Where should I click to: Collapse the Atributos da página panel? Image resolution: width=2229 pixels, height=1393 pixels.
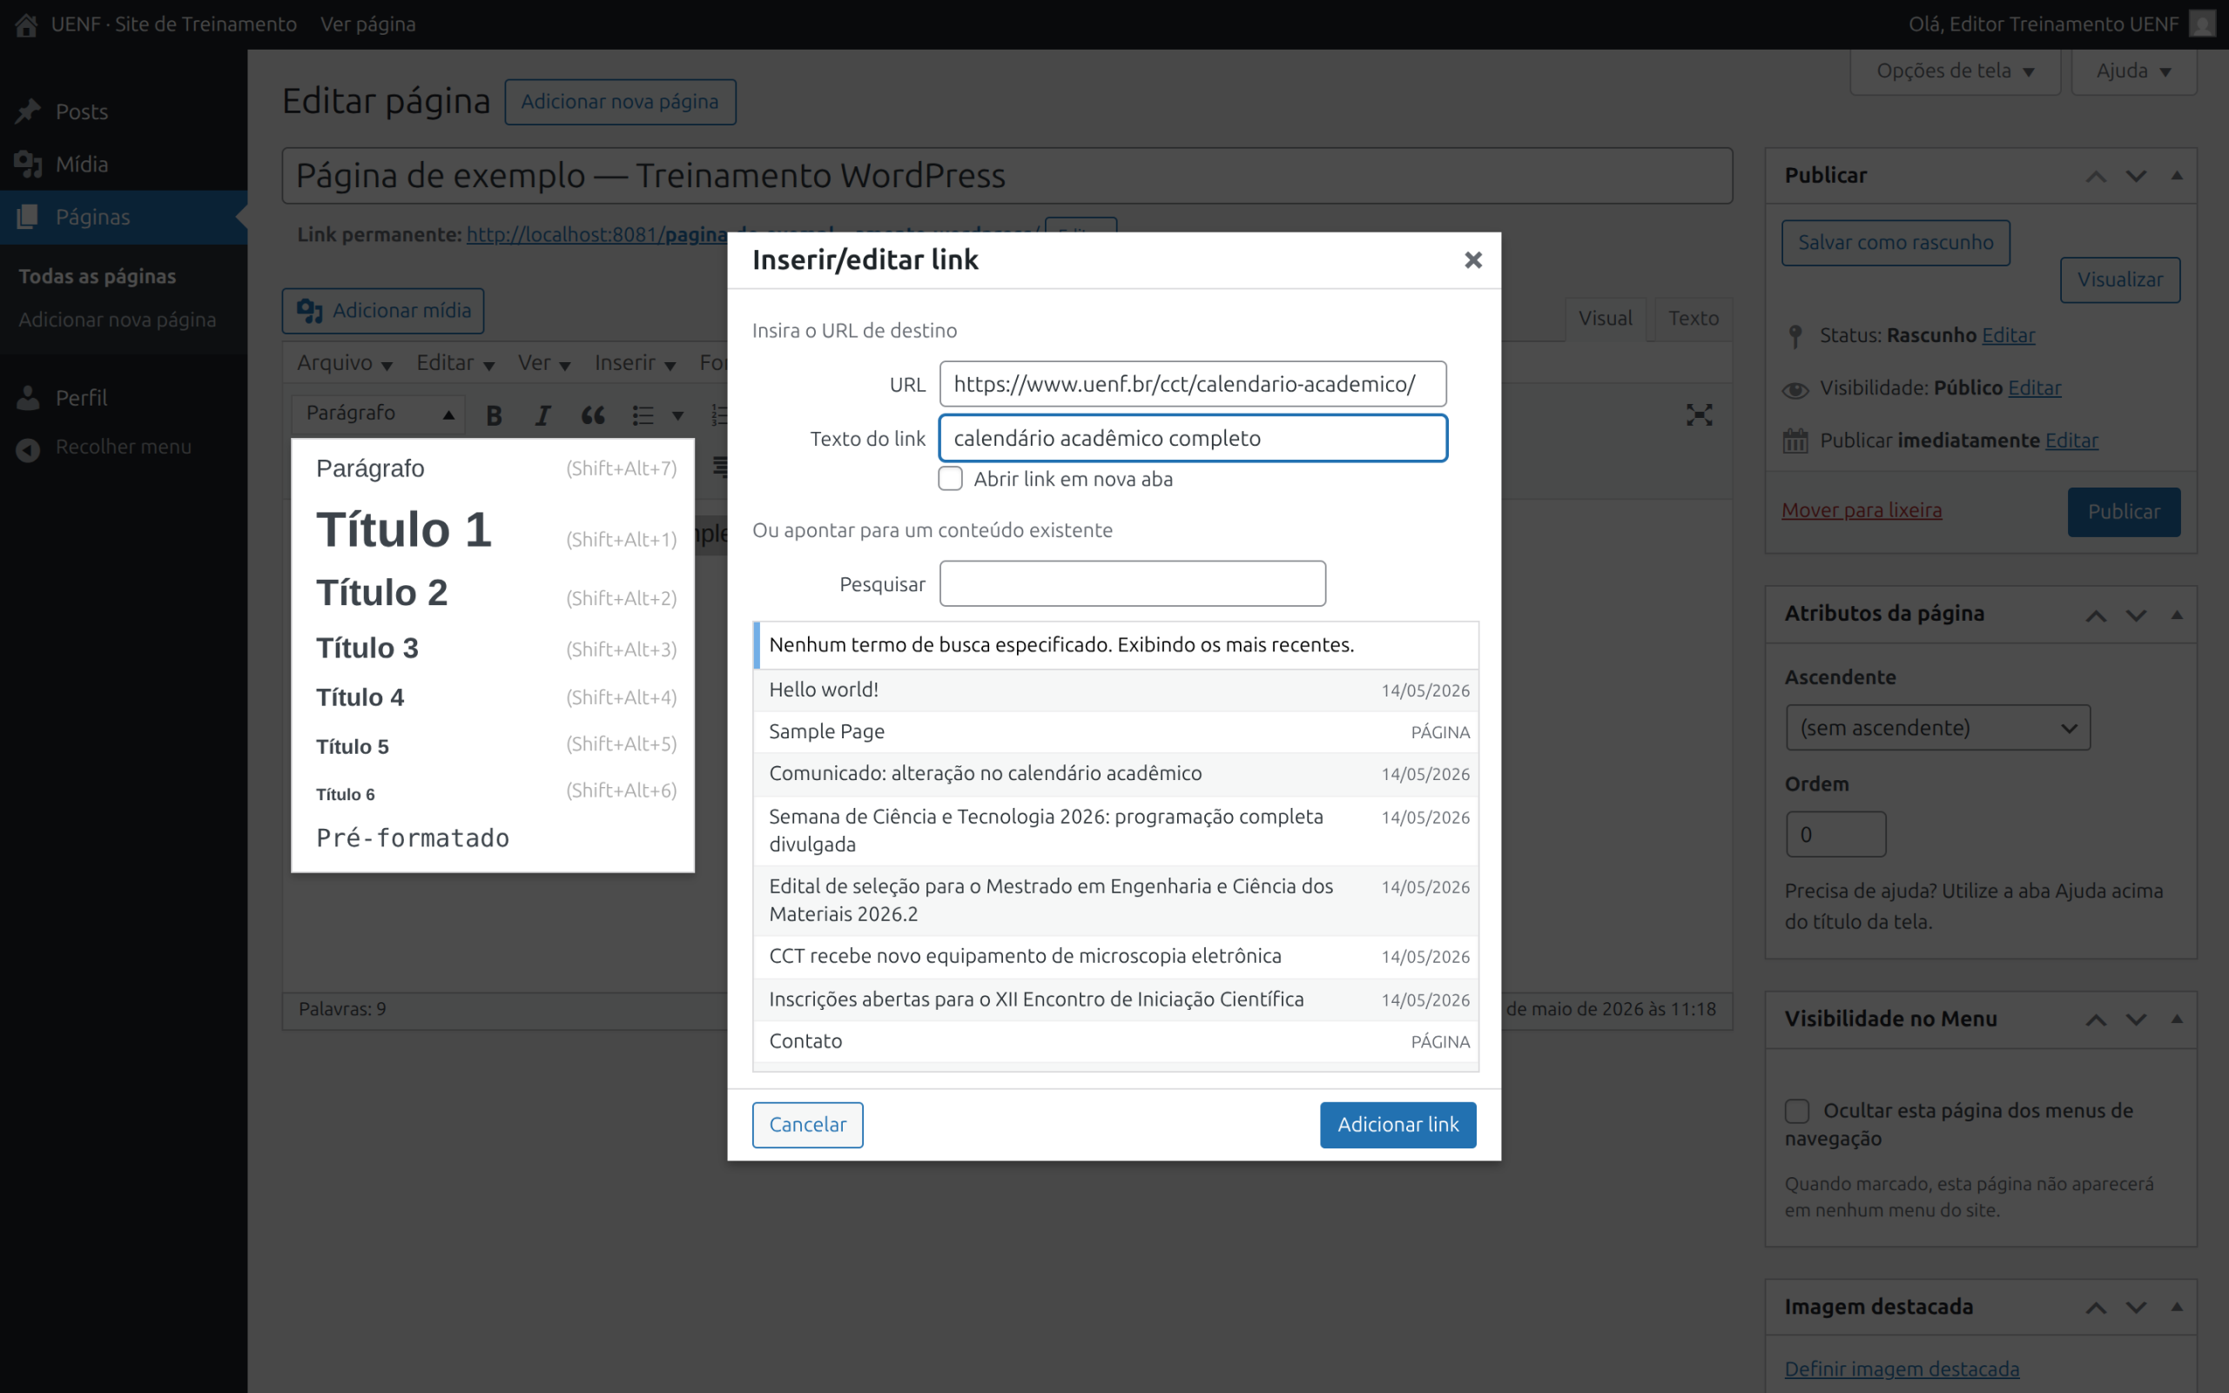coord(2177,615)
